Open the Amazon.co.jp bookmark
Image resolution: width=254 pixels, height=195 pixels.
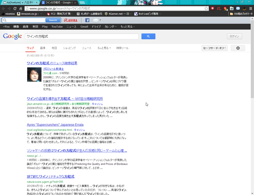(x=30, y=14)
